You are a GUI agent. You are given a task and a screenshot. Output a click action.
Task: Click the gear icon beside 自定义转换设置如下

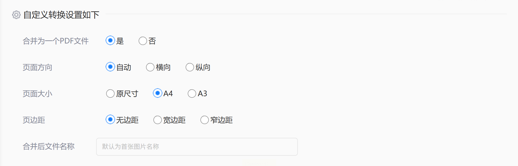click(16, 15)
